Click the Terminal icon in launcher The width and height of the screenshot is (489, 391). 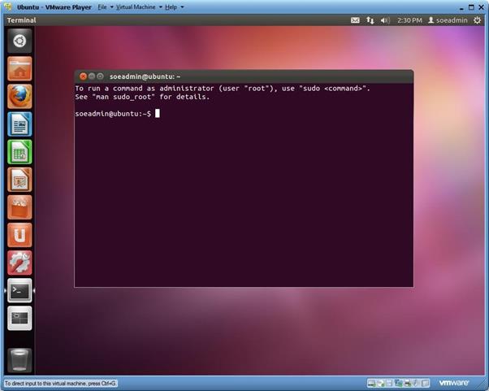click(x=19, y=290)
